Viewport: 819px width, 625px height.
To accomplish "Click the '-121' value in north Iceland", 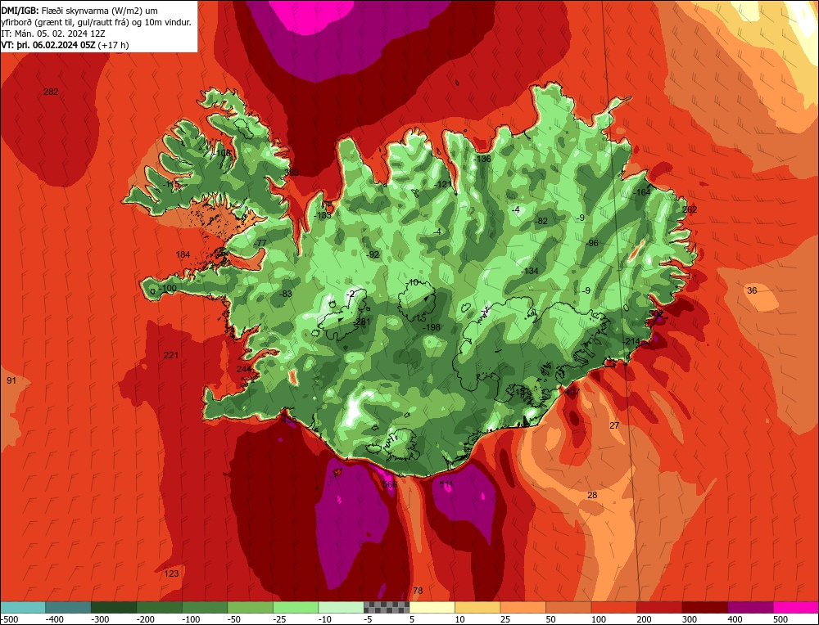I will click(x=443, y=184).
